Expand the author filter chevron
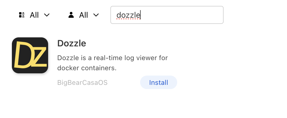The image size is (287, 118). (x=96, y=15)
